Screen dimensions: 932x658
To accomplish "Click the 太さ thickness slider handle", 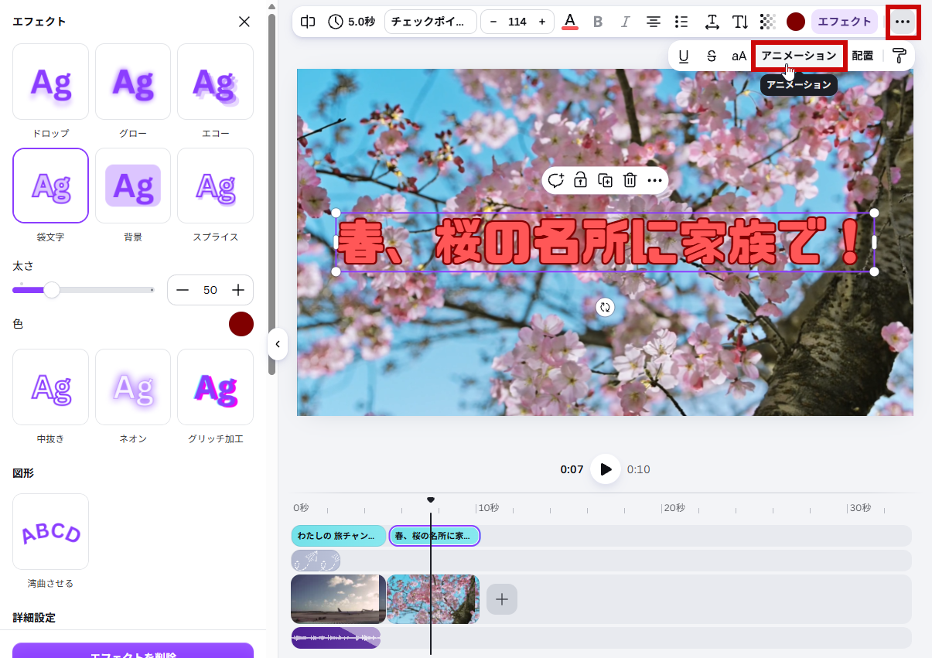I will pyautogui.click(x=52, y=290).
